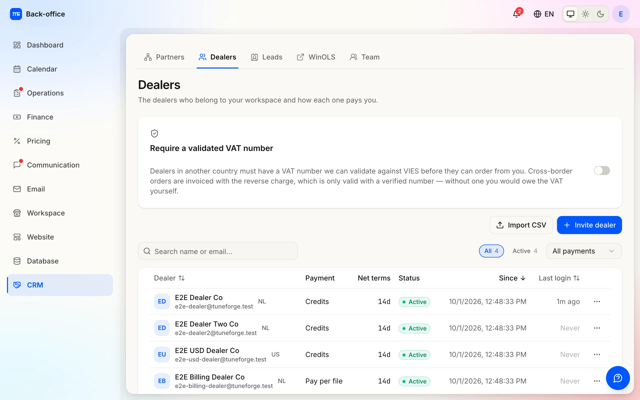Click the Back-office logo icon

pos(16,14)
